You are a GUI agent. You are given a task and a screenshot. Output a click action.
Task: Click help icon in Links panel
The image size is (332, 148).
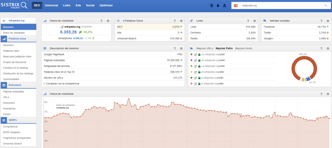click(x=248, y=21)
